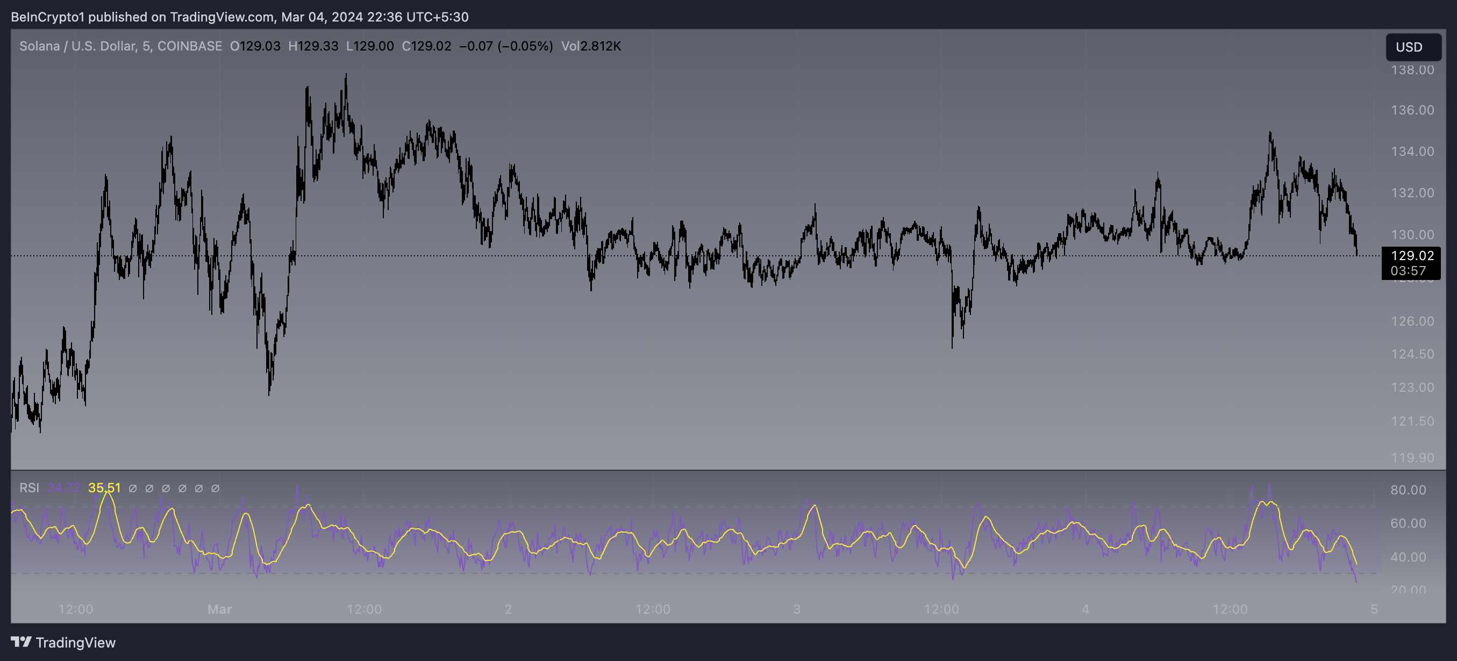The height and width of the screenshot is (661, 1457).
Task: Open the USD currency selector
Action: [1412, 47]
